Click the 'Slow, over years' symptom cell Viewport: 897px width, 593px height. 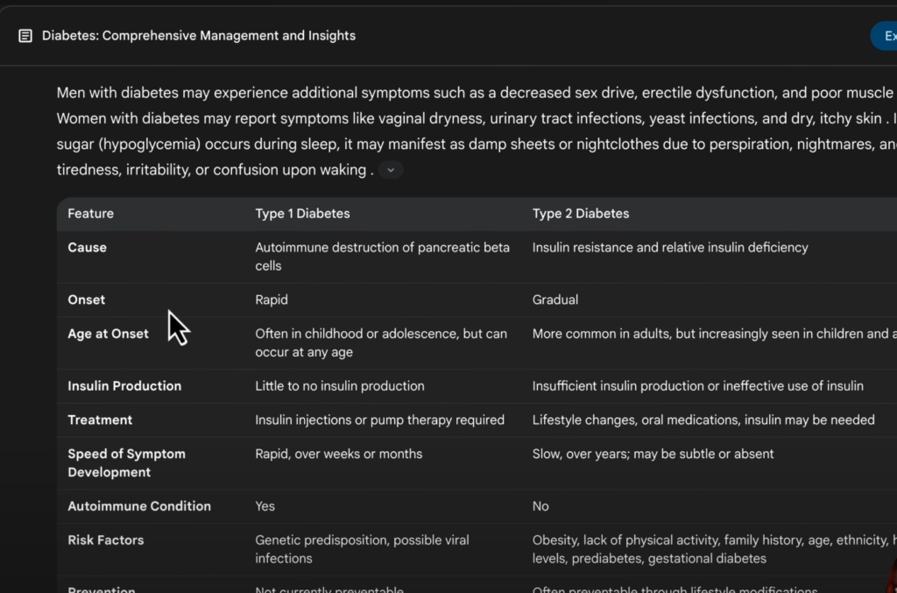pos(653,455)
